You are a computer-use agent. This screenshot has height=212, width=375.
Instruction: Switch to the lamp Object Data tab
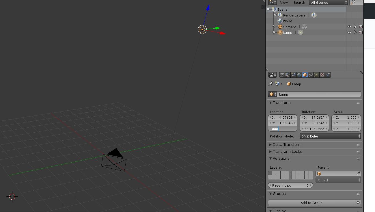[316, 75]
